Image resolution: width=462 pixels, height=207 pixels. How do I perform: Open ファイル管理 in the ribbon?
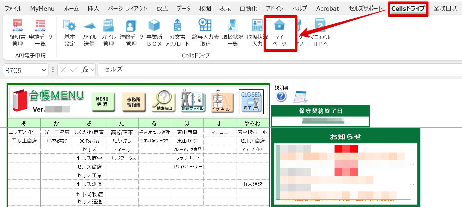pyautogui.click(x=108, y=33)
